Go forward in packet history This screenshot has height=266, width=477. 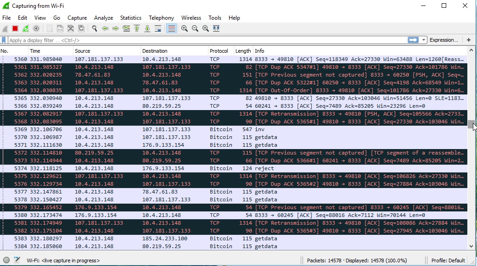(x=116, y=28)
